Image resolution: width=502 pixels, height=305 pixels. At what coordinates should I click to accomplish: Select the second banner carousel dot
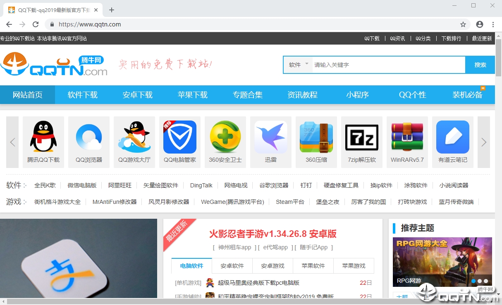click(480, 281)
